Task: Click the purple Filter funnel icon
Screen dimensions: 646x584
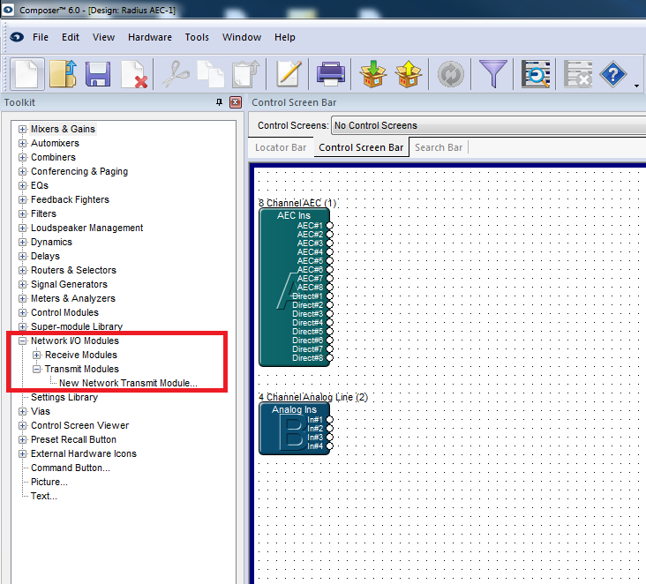Action: 493,74
